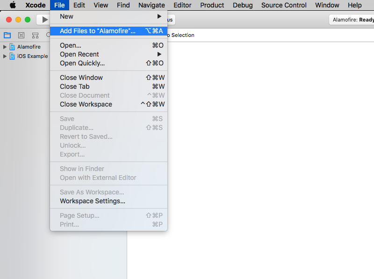This screenshot has width=374, height=279.
Task: Open the Debug menu
Action: 243,5
